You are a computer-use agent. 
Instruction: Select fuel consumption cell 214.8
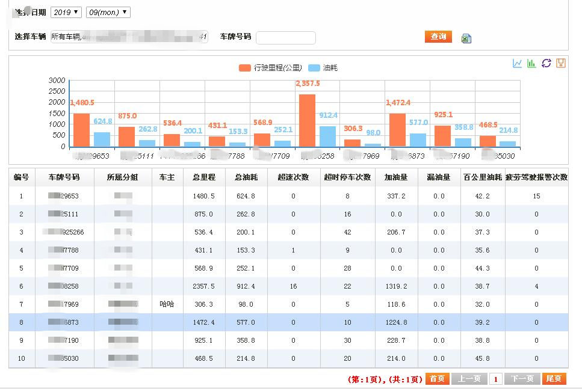click(246, 358)
